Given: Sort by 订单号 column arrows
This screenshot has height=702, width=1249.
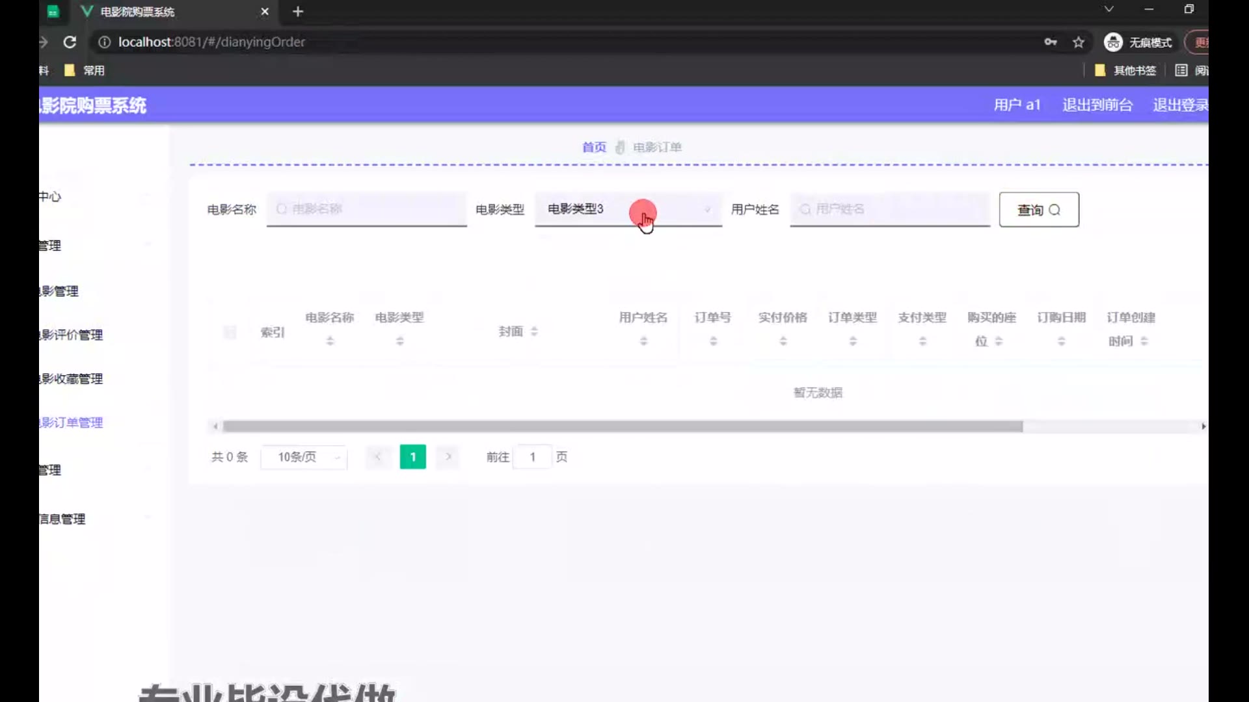Looking at the screenshot, I should coord(713,341).
